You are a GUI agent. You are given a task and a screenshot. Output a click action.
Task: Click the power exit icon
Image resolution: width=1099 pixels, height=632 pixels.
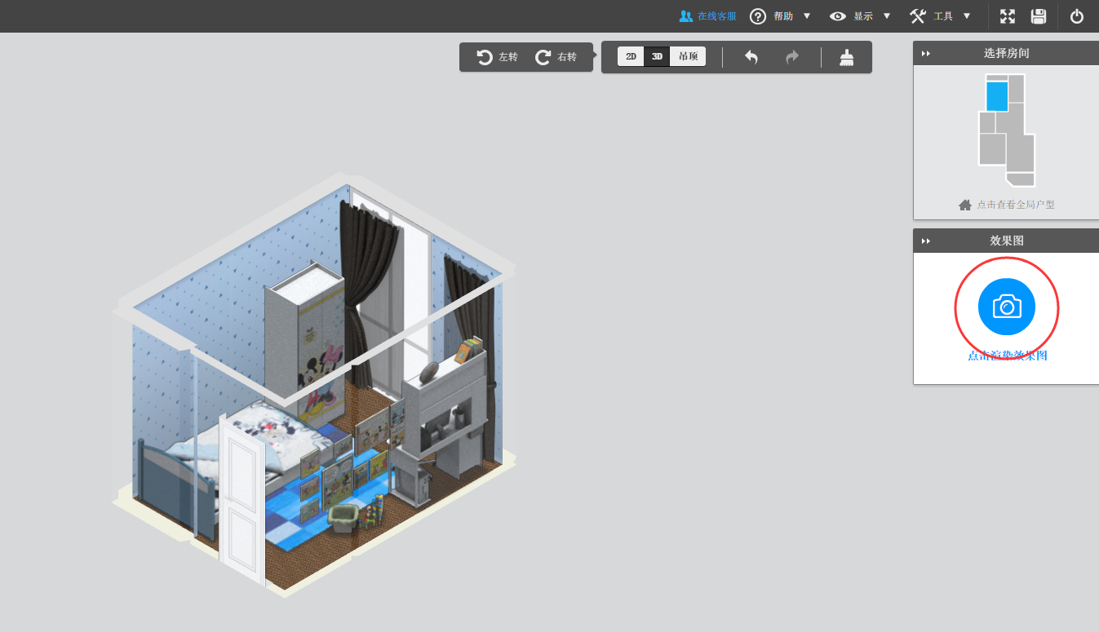(1077, 16)
